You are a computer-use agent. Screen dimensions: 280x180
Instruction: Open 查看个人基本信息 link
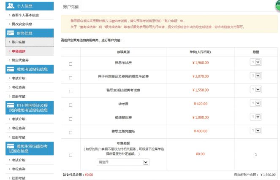coord(25,15)
